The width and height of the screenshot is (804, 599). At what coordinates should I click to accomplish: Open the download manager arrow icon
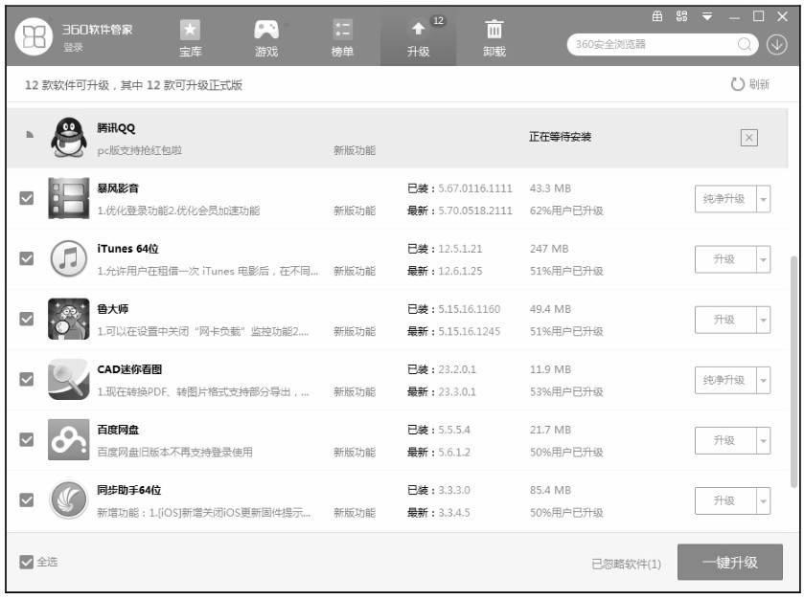pos(777,45)
